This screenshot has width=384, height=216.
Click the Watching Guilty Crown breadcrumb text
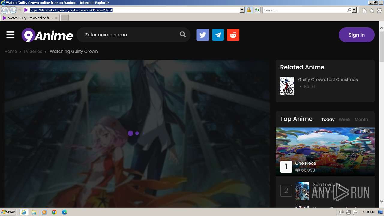coord(74,51)
